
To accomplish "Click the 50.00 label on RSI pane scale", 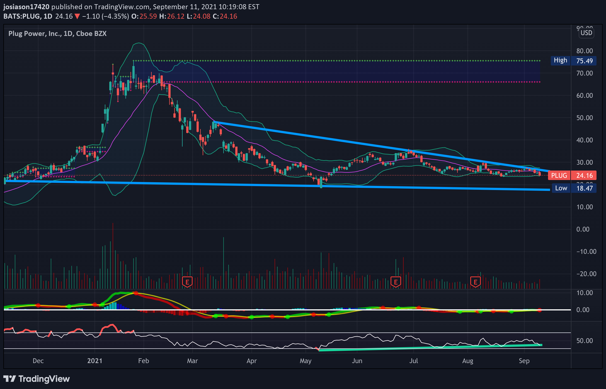I will coord(585,341).
